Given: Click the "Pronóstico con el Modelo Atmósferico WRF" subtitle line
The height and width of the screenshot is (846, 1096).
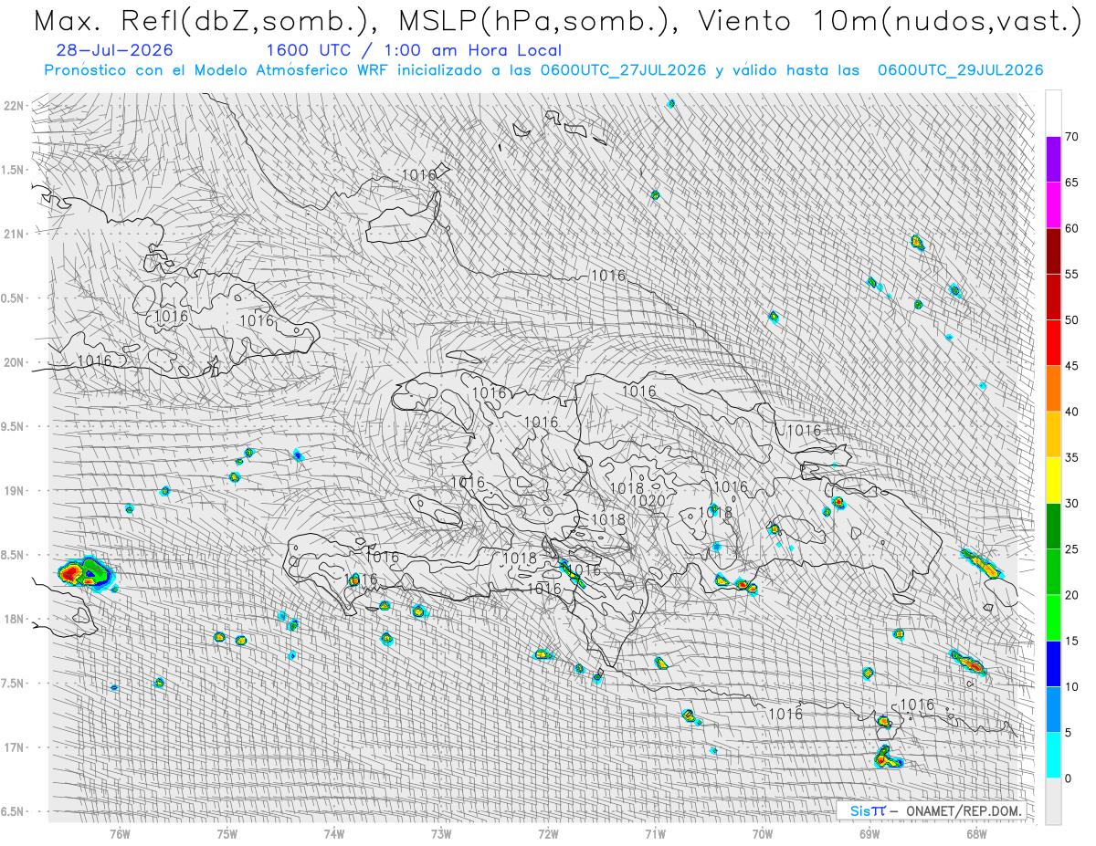Looking at the screenshot, I should [544, 70].
